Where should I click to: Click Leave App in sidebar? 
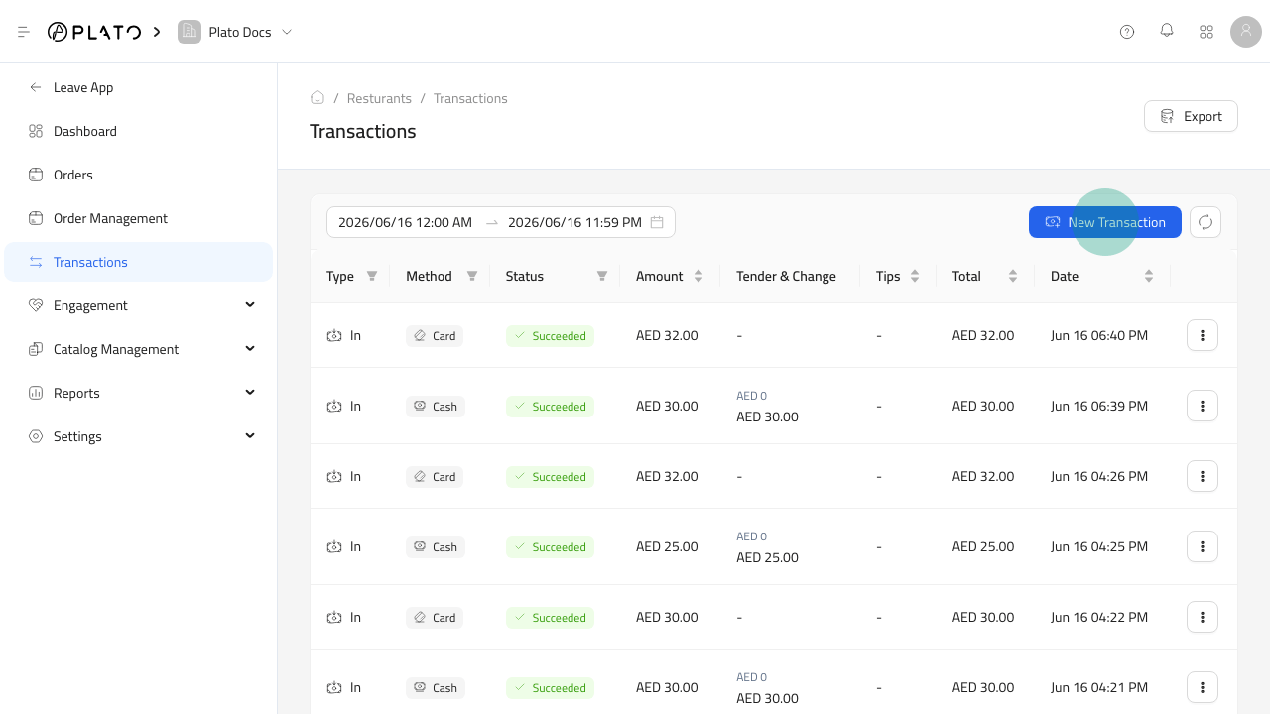click(138, 87)
